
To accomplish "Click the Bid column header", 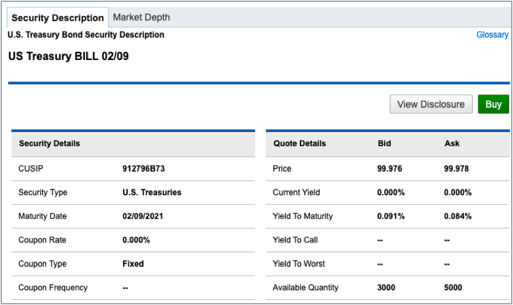I will (384, 144).
